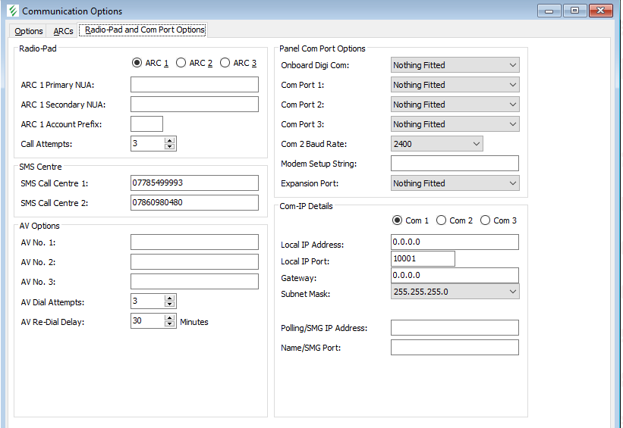
Task: Open the Expansion Port dropdown
Action: [455, 183]
